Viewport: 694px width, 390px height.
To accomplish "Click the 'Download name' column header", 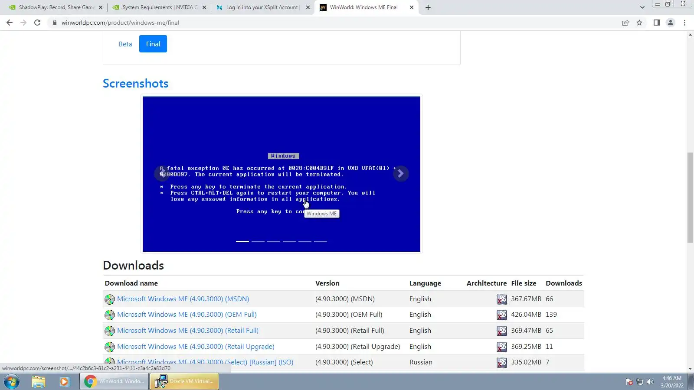I will (x=131, y=283).
